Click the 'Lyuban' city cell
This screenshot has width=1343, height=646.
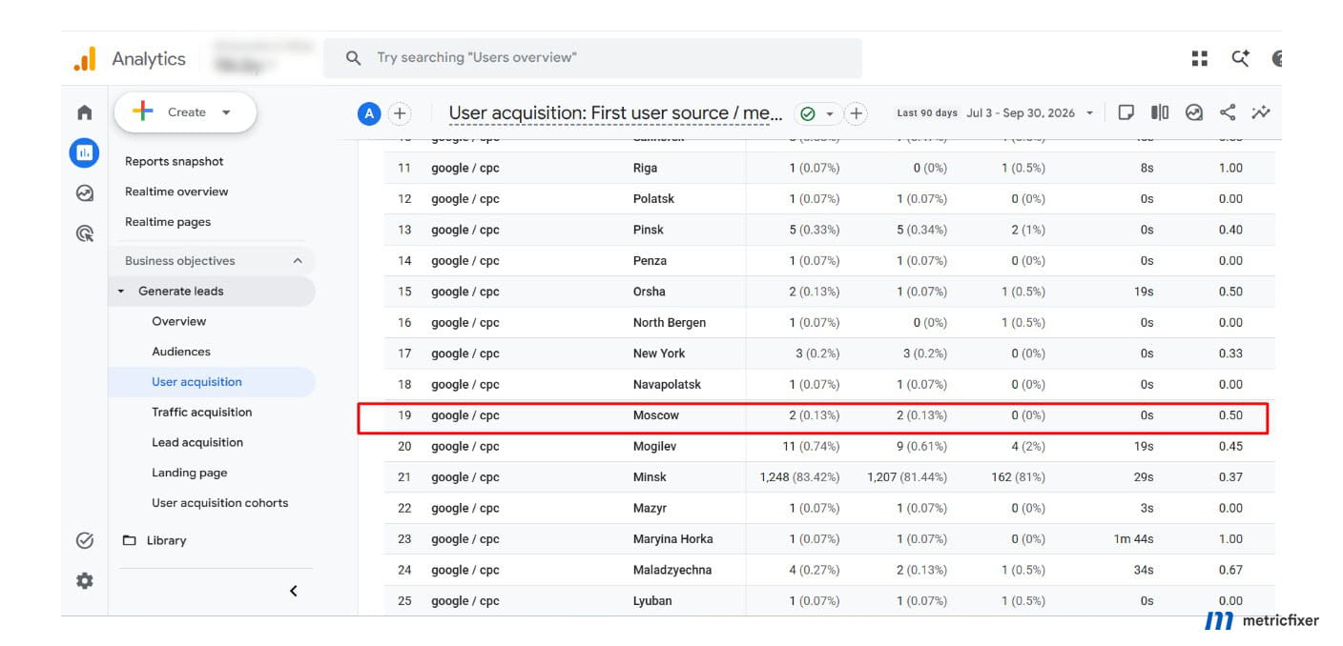coord(652,601)
